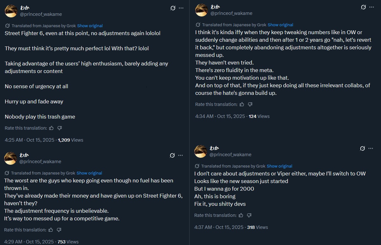Thumbs up the translation of 4:25 AM tweet
Screen dimensions: 381x245
point(51,128)
